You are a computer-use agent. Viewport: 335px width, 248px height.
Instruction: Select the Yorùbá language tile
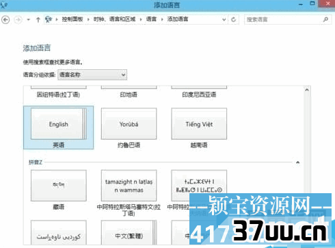click(x=129, y=124)
